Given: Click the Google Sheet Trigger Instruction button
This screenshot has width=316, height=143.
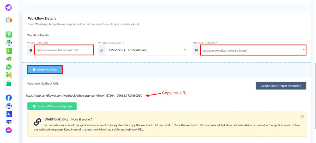Looking at the screenshot, I should [x=281, y=86].
